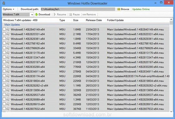Viewport: 175px width, 119px height.
Task: Click the MSU file icon for KB2813170
Action: (x=8, y=53)
